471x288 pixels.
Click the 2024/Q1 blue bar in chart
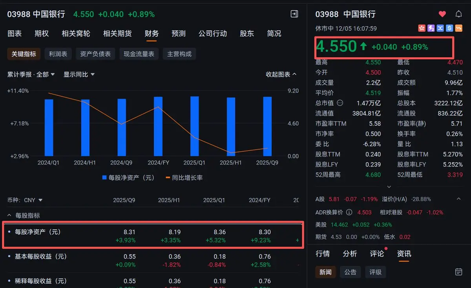click(x=49, y=128)
